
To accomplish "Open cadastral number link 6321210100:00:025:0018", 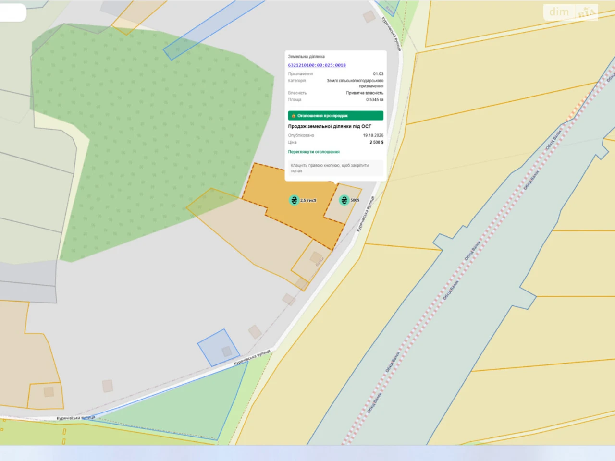I will (x=317, y=65).
